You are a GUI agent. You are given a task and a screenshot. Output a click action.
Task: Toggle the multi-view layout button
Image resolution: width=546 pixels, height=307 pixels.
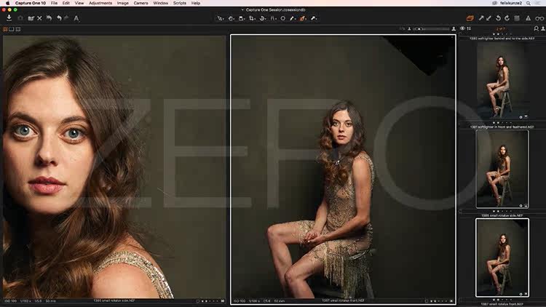click(x=5, y=29)
